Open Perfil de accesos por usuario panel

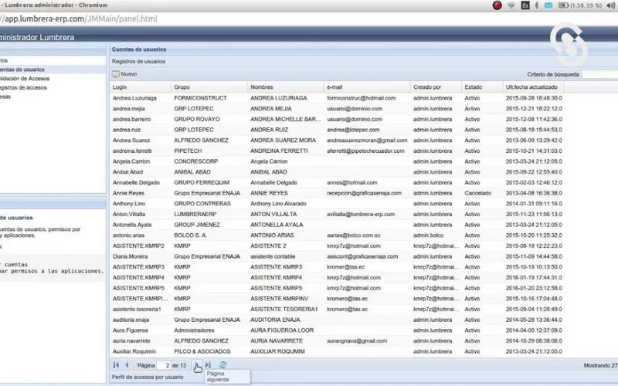point(148,377)
